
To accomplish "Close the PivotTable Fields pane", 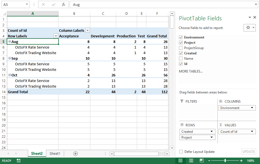I will pyautogui.click(x=255, y=17).
